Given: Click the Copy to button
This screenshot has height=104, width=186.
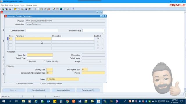Looking at the screenshot, I should tap(14, 90).
